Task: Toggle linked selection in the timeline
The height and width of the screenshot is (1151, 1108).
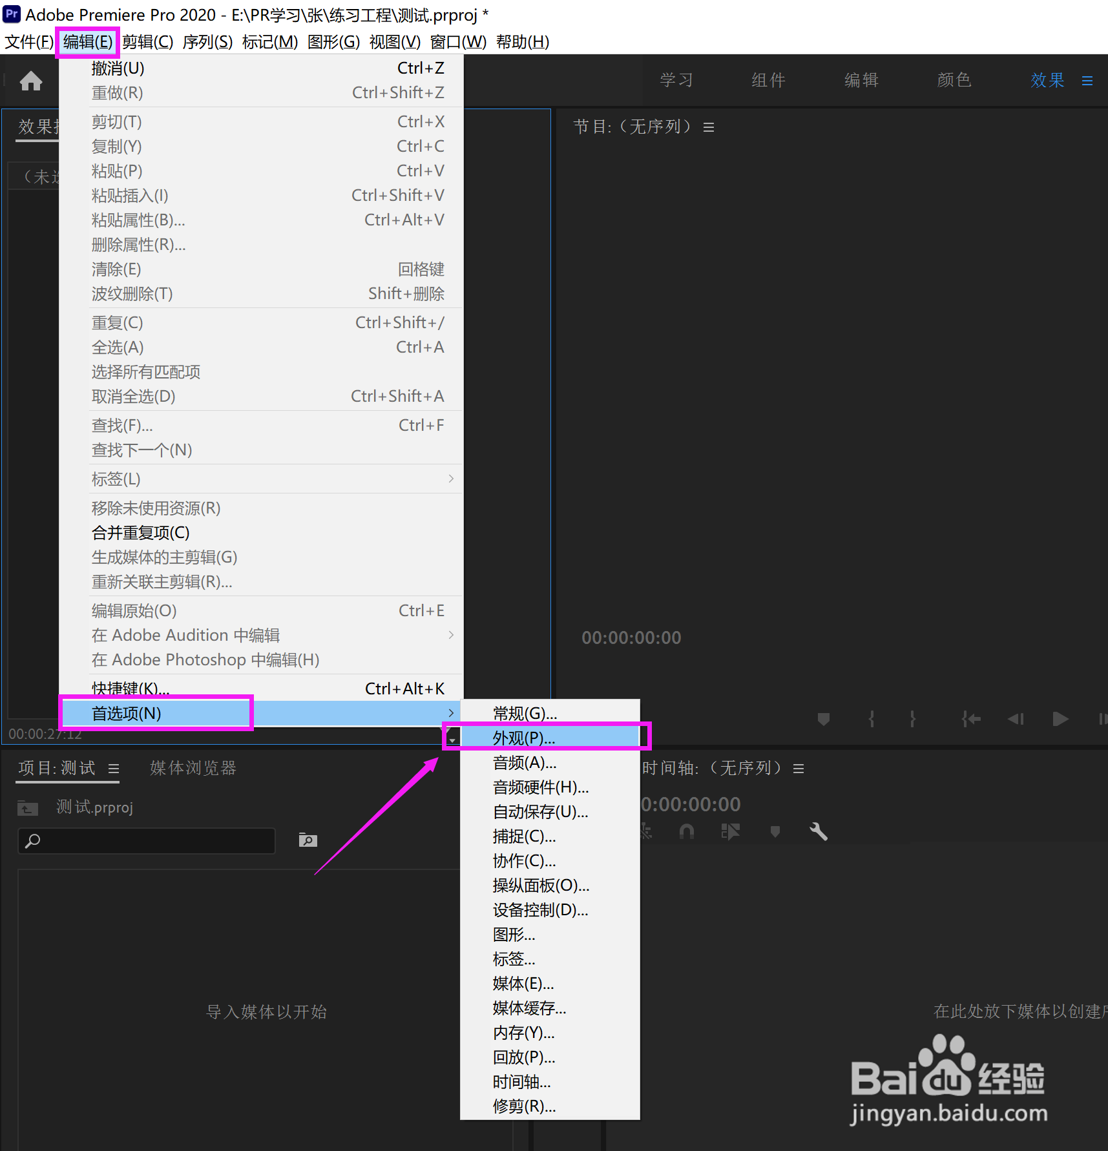Action: (x=730, y=831)
